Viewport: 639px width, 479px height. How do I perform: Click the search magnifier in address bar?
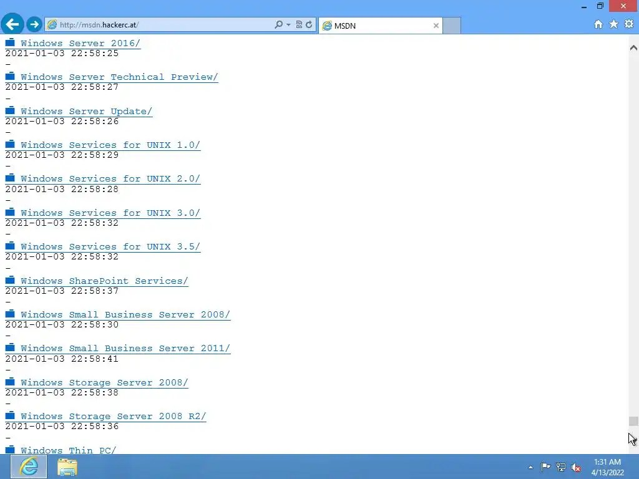[278, 25]
